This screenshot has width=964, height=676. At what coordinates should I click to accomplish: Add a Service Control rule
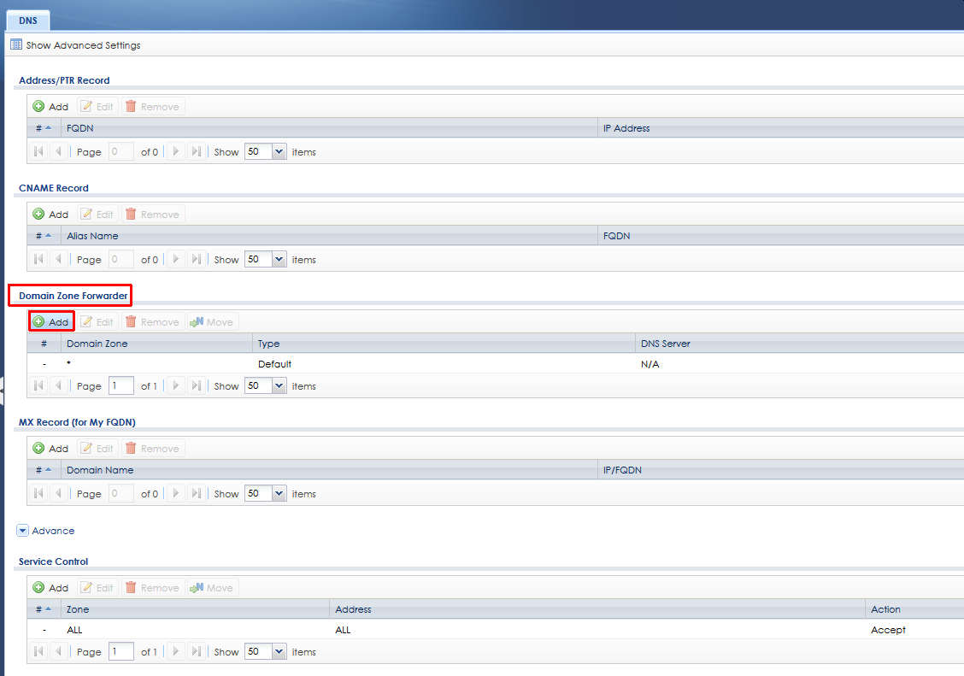(50, 588)
